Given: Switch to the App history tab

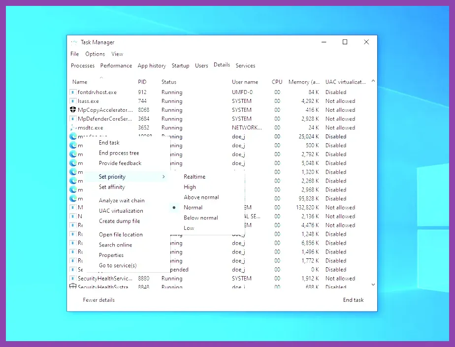Looking at the screenshot, I should pos(152,65).
